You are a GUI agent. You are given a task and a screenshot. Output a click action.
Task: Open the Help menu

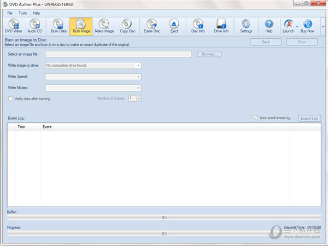pos(36,13)
